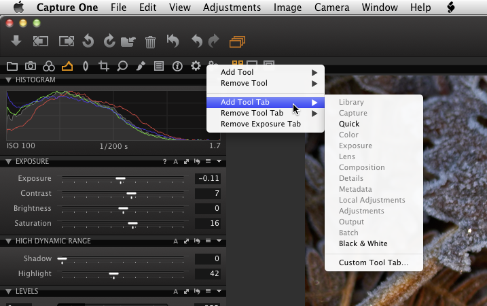
Task: Open Levels panel action menu arrow
Action: pos(219,292)
